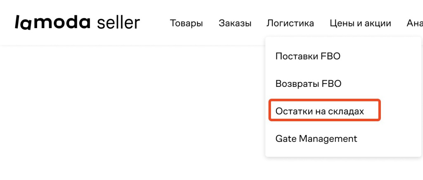Image resolution: width=423 pixels, height=180 pixels.
Task: Open Остатки на складах
Action: [x=320, y=111]
